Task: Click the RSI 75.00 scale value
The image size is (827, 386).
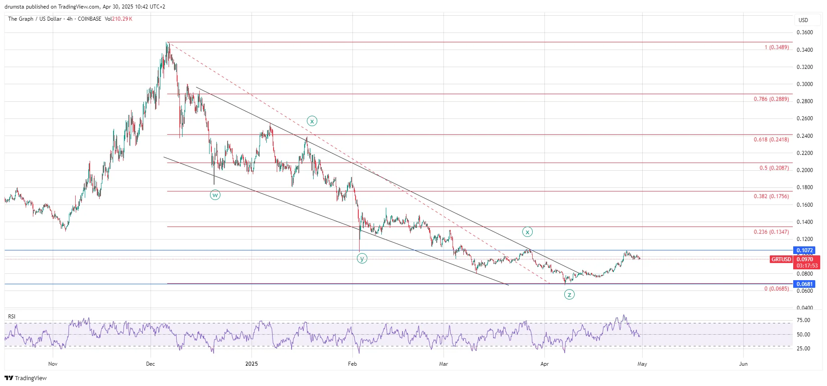Action: (803, 320)
